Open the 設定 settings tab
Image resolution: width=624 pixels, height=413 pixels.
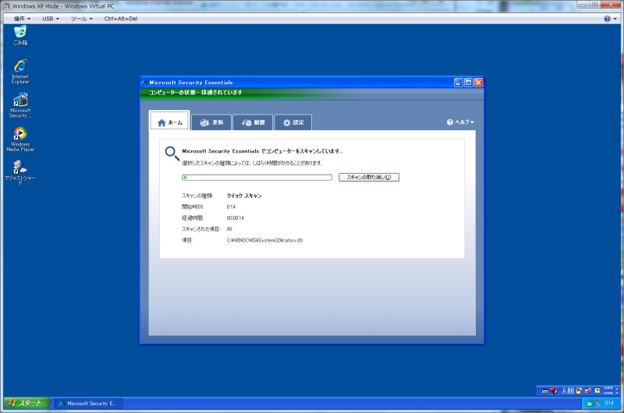coord(293,122)
